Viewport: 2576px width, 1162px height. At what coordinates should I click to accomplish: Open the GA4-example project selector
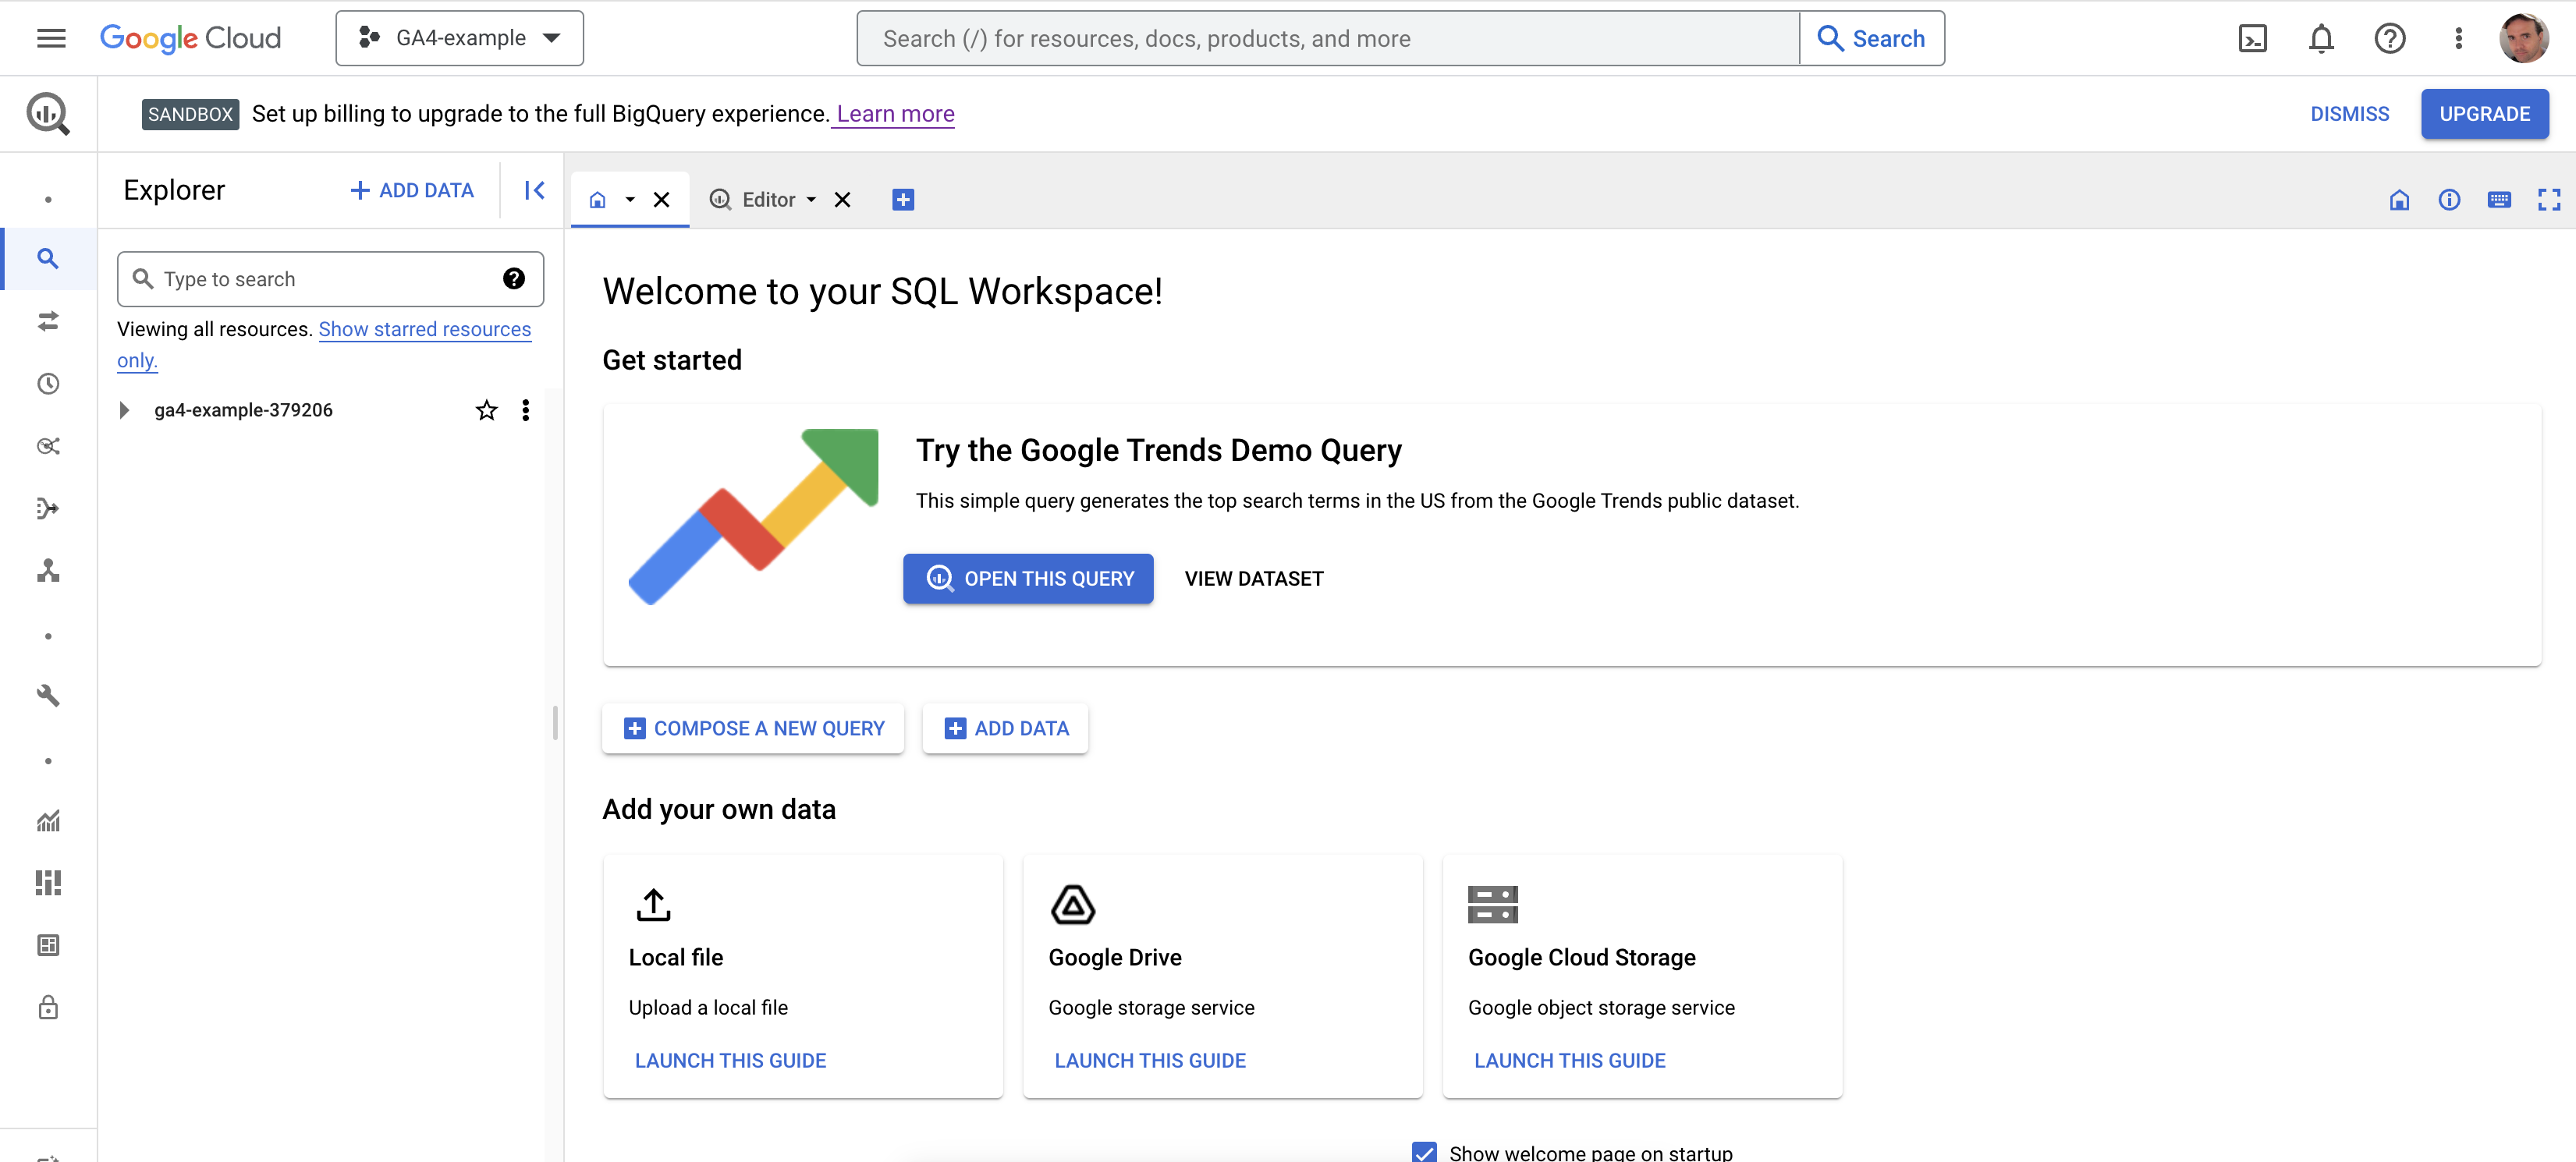coord(460,38)
